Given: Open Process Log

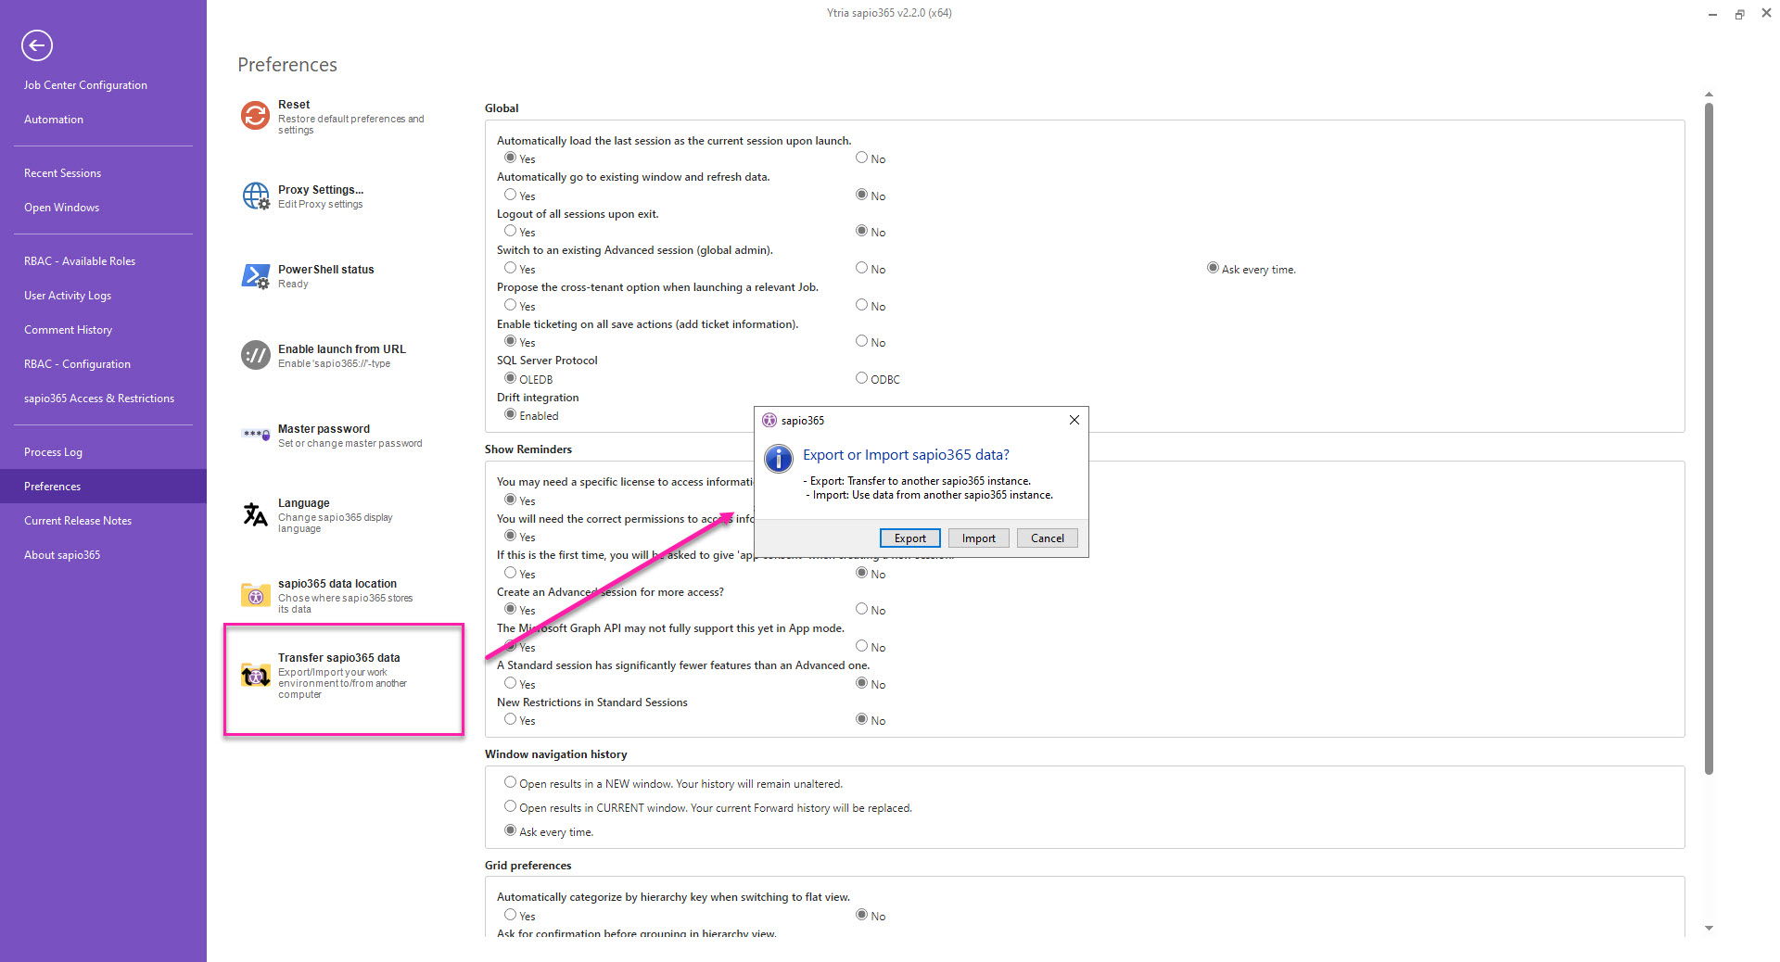Looking at the screenshot, I should pyautogui.click(x=53, y=452).
